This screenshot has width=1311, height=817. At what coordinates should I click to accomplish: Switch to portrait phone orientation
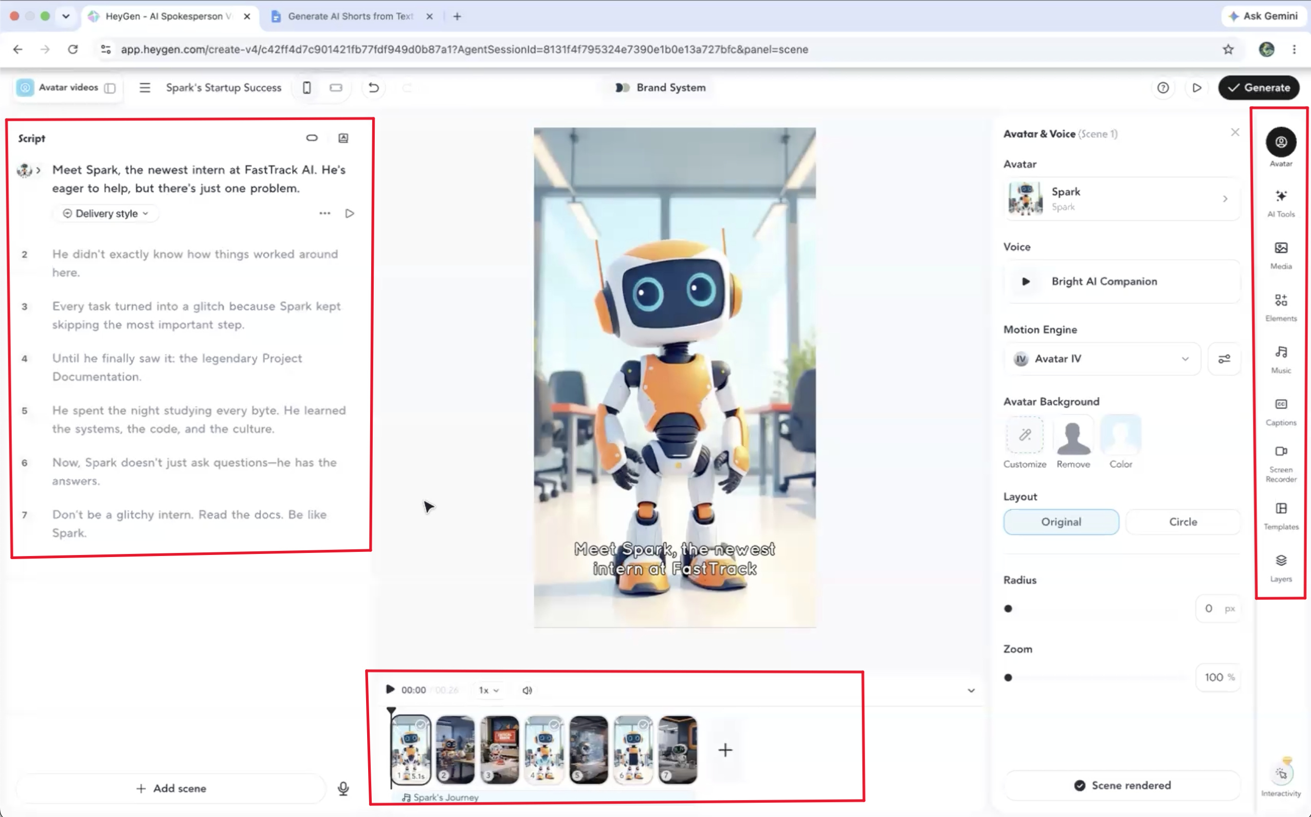[x=306, y=87]
